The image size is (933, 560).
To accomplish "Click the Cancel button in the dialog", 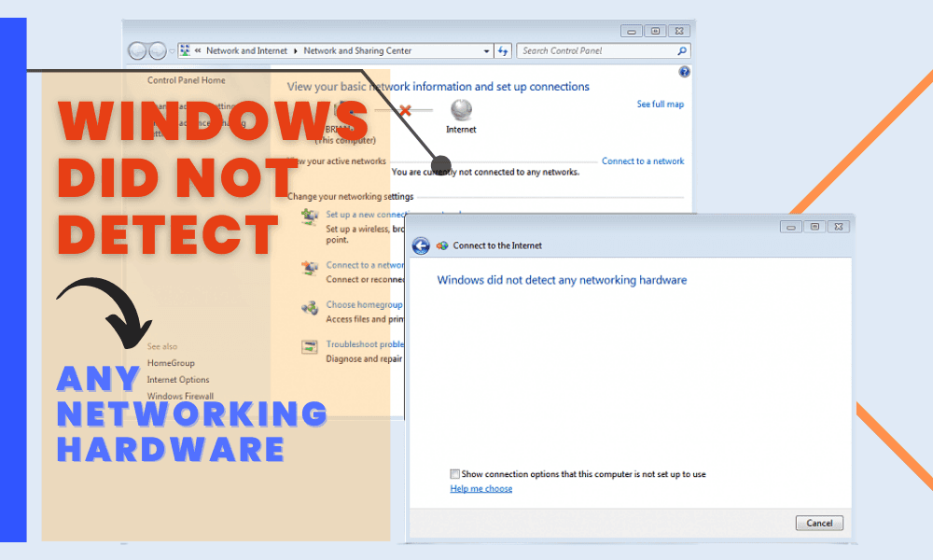I will tap(819, 523).
